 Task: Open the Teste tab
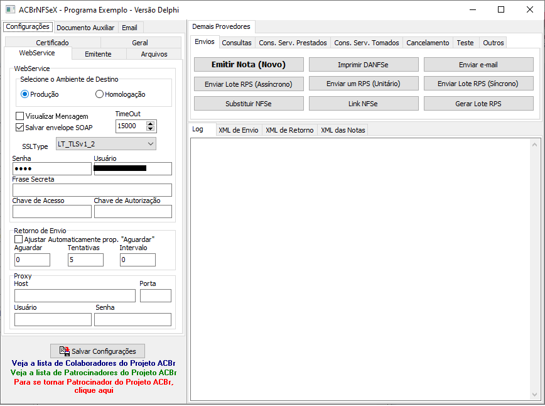[x=465, y=43]
